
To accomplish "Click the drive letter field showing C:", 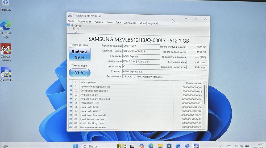I will click(x=141, y=66).
